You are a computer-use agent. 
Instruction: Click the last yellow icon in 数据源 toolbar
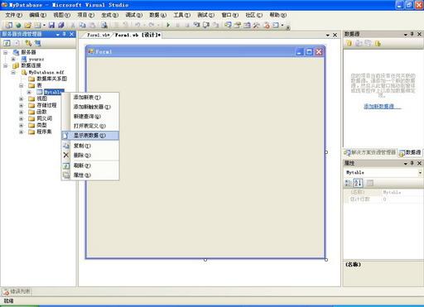pyautogui.click(x=378, y=43)
